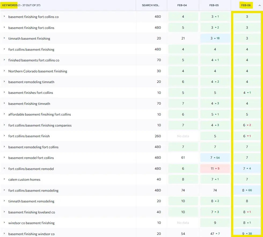
Task: Click the red down 5 indicator on fort collins basement remodel
Action: (217, 168)
